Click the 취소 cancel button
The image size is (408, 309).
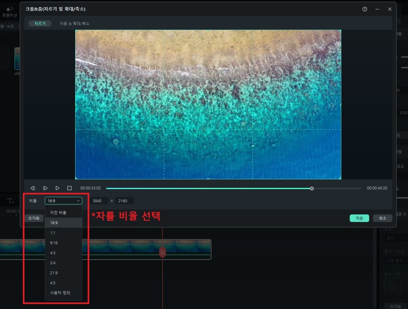coord(382,218)
